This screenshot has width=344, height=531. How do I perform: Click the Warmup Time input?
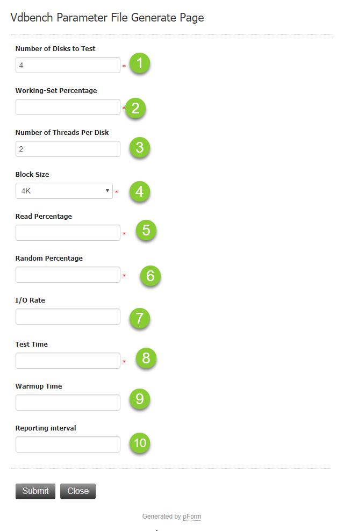click(x=68, y=403)
